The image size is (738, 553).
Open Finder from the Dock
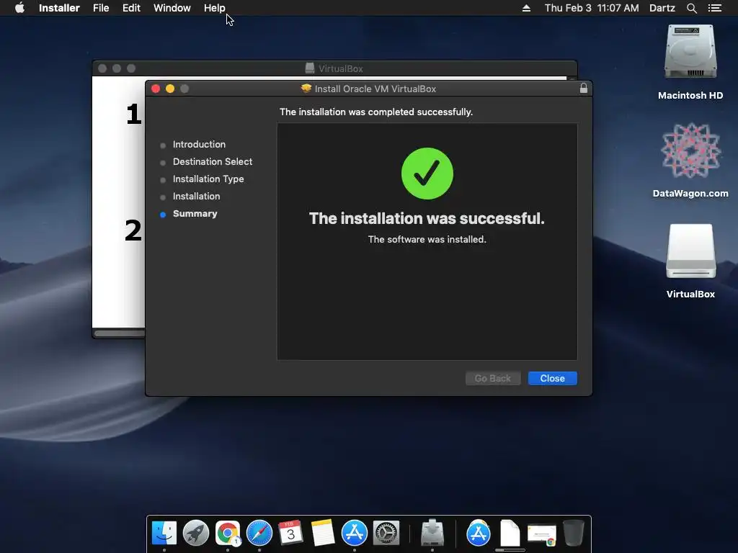[164, 533]
